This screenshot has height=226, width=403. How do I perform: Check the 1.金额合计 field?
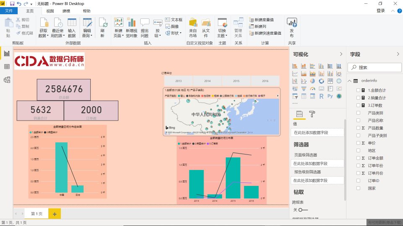pyautogui.click(x=358, y=90)
